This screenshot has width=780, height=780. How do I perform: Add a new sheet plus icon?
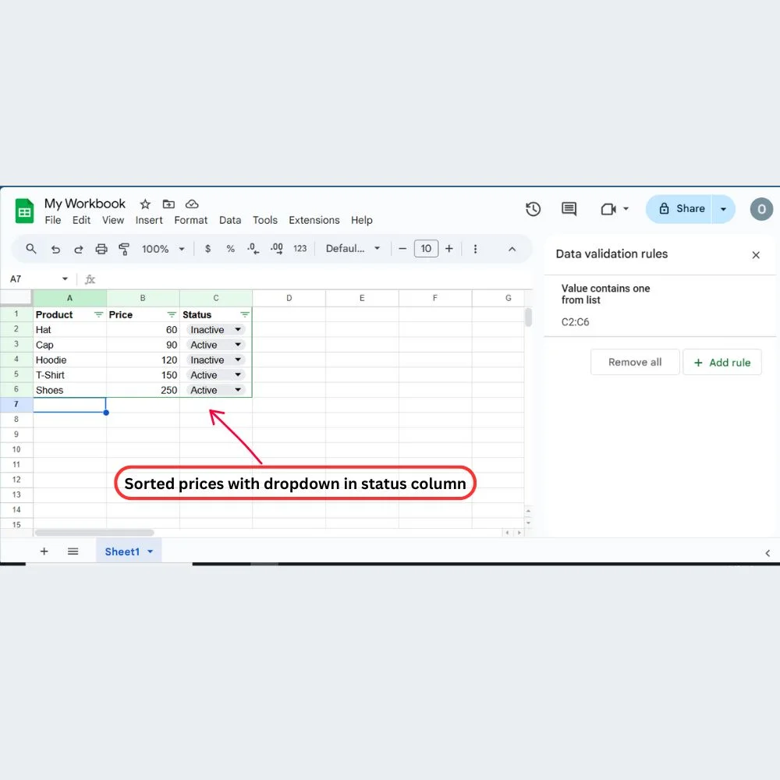44,551
